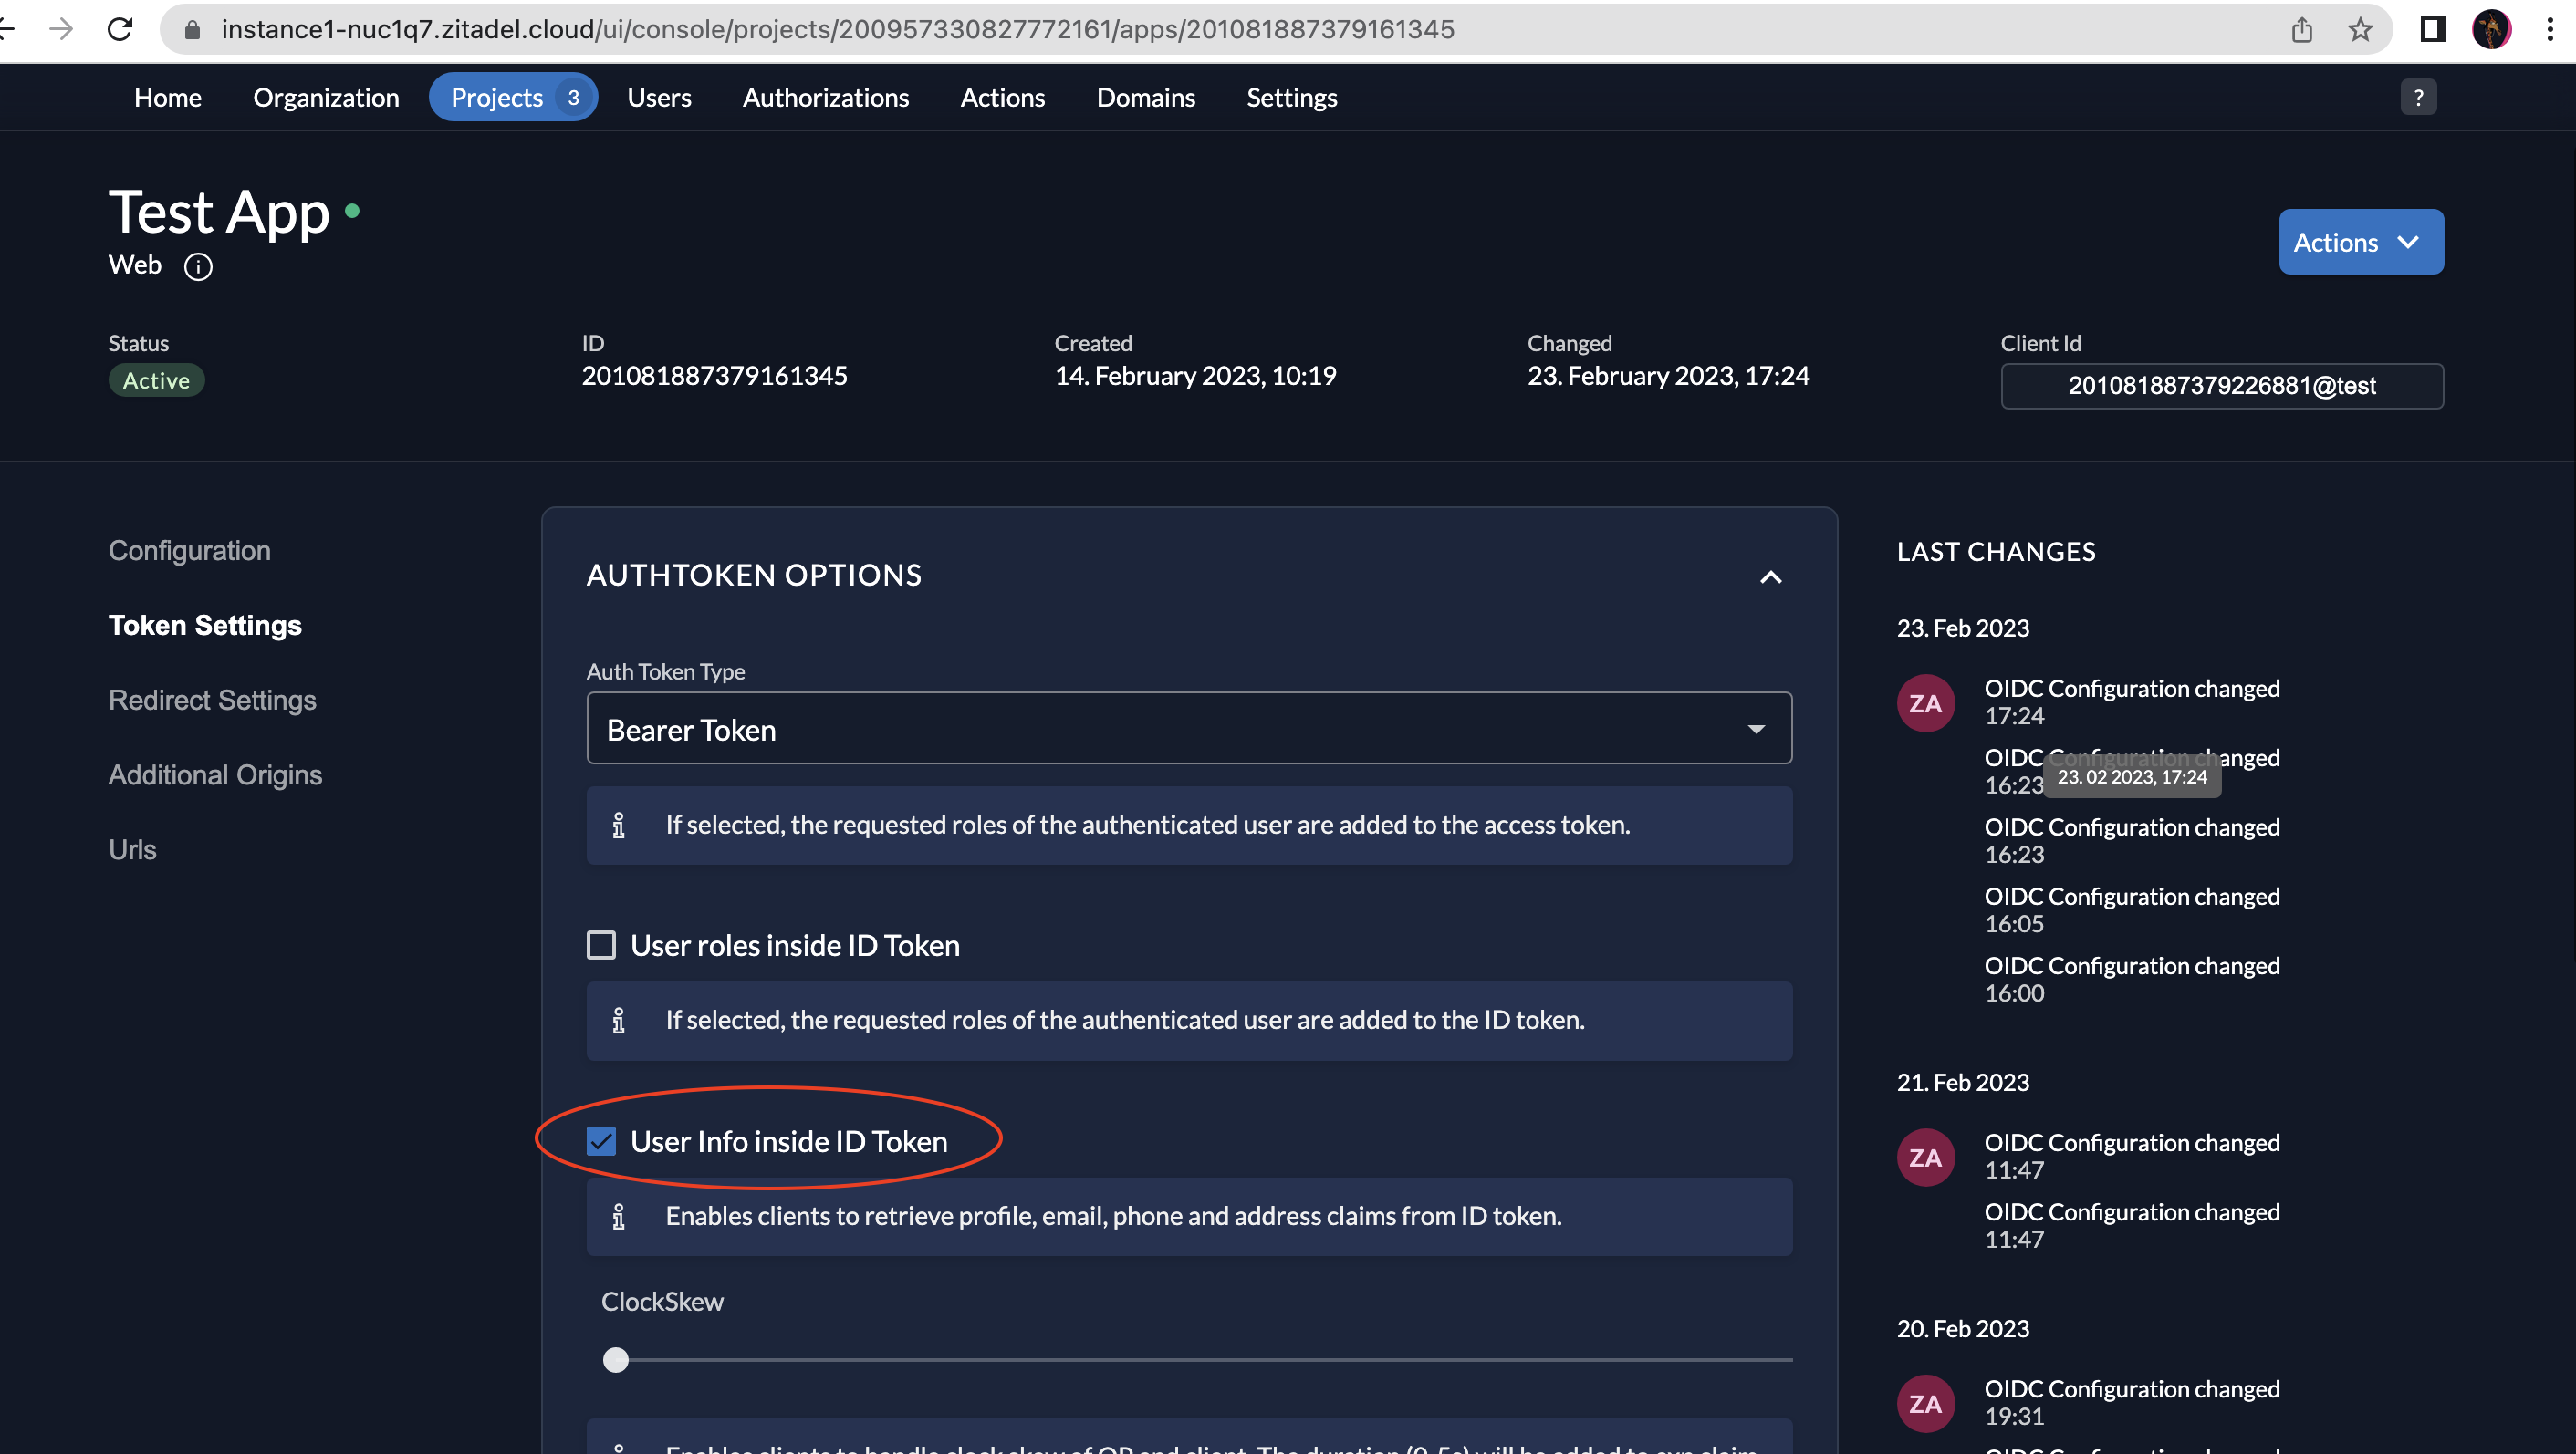
Task: Switch to the Domains tab
Action: pyautogui.click(x=1146, y=97)
